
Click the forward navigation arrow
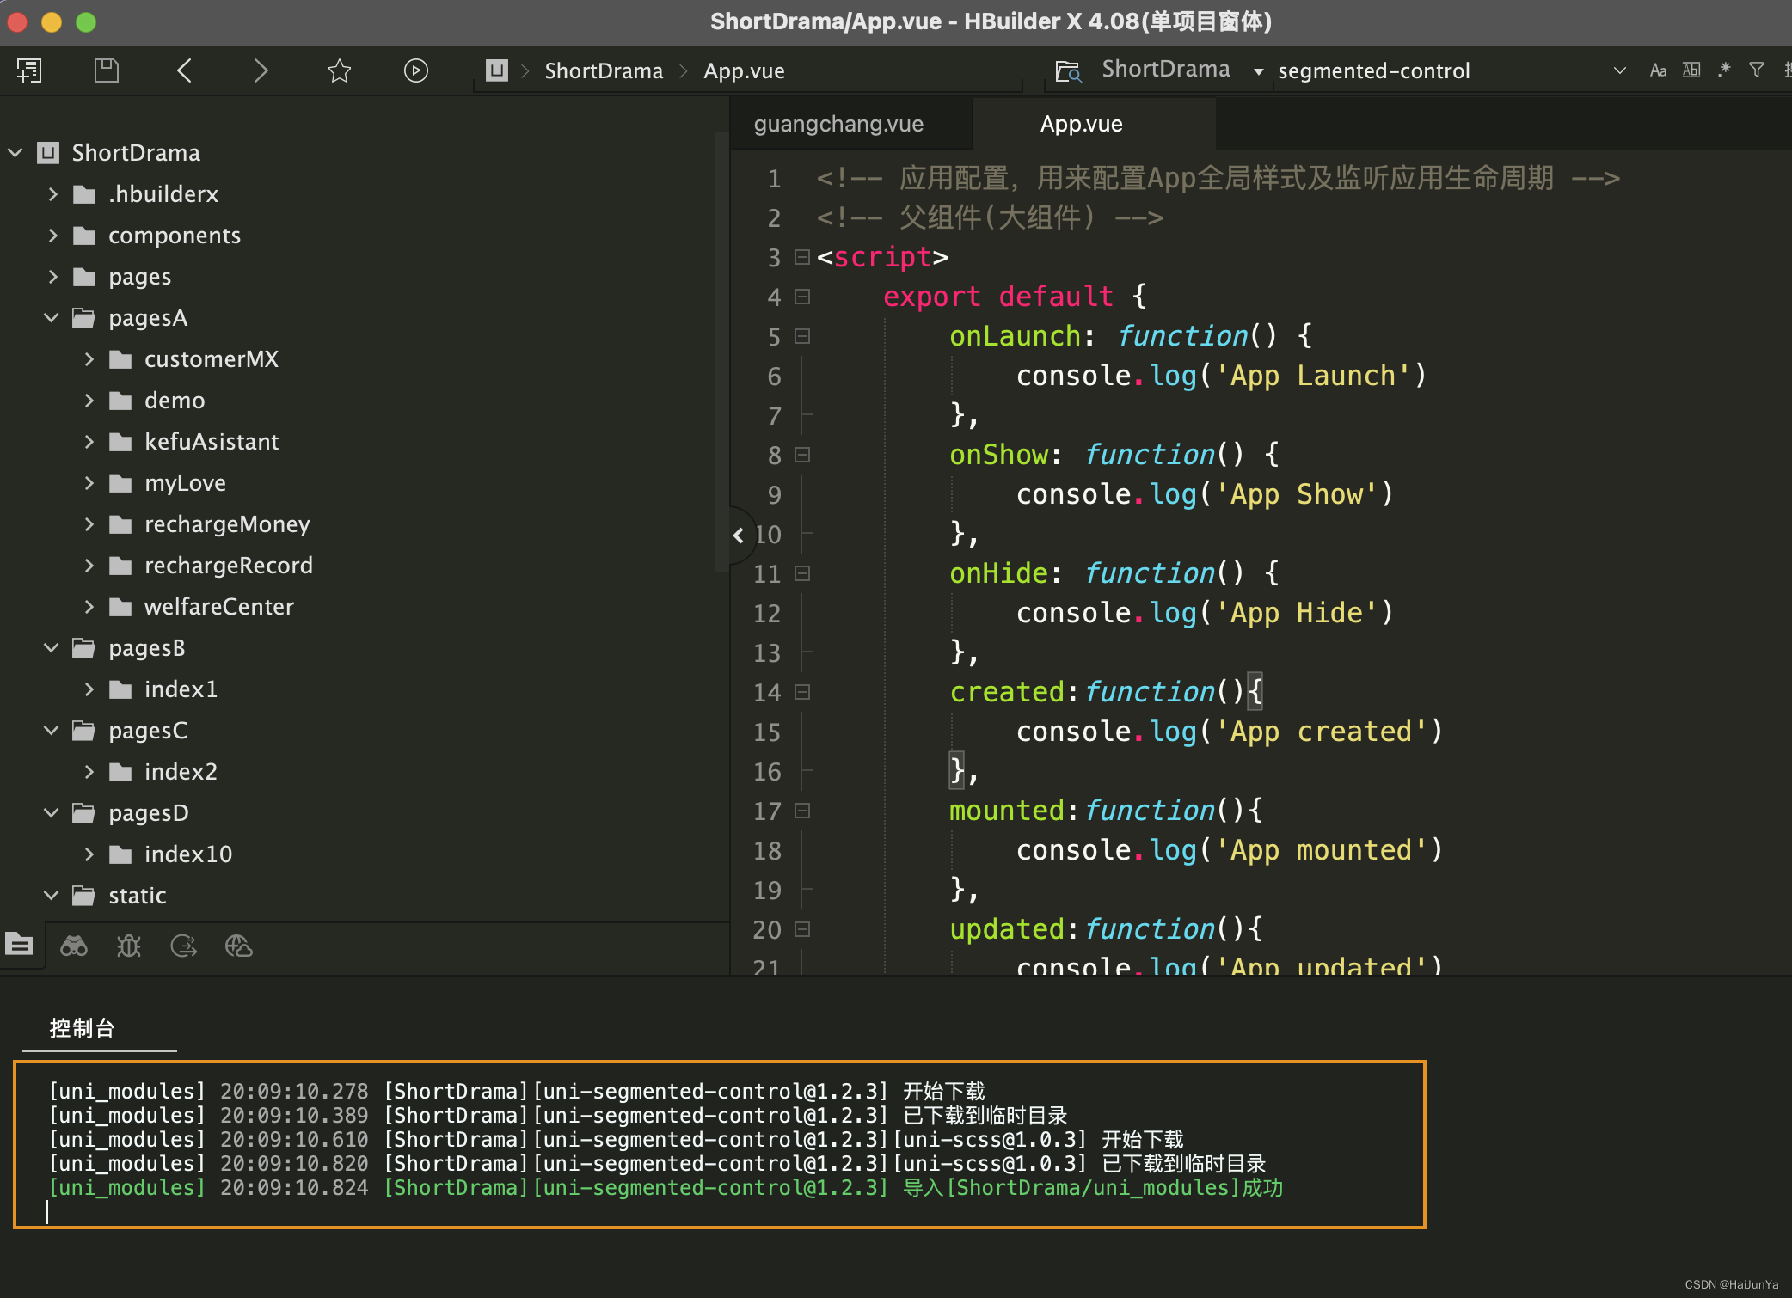point(261,71)
